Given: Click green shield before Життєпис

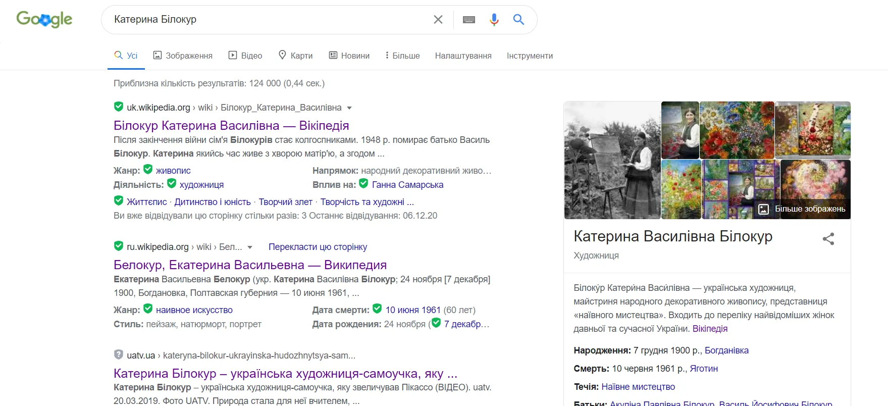Looking at the screenshot, I should [119, 201].
